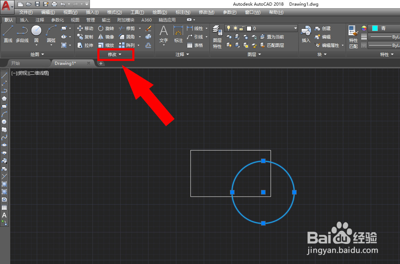The image size is (400, 264).
Task: Toggle the layer lock padlock icon
Action: [x=242, y=28]
